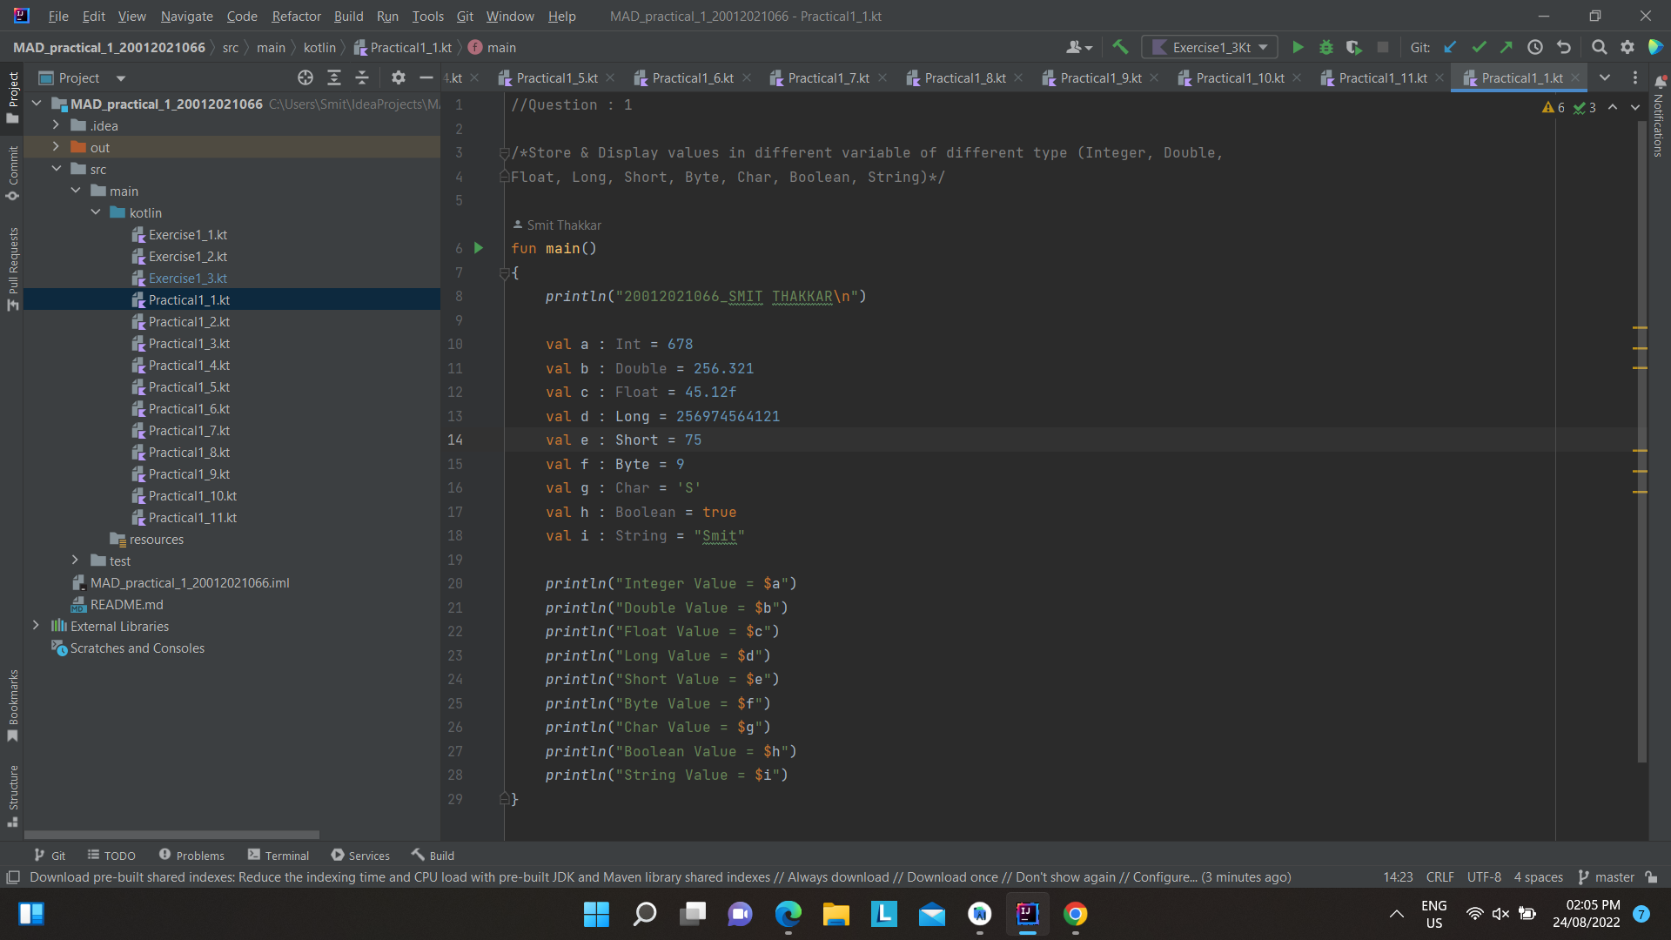Update project with Git blue arrow
Viewport: 1671px width, 940px height.
coord(1450,48)
